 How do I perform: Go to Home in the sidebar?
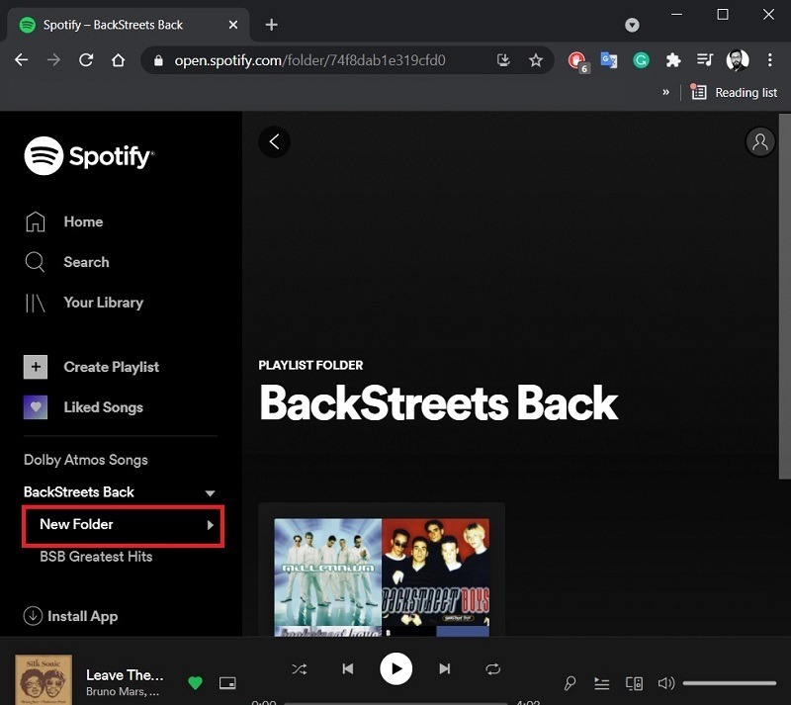[83, 221]
